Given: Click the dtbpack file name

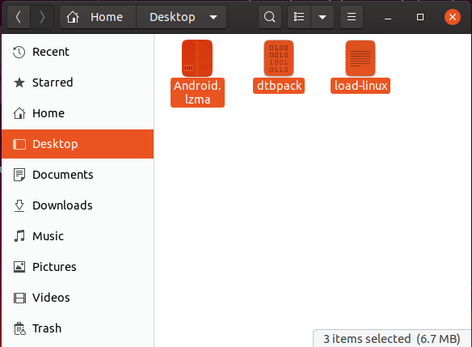Looking at the screenshot, I should [279, 86].
